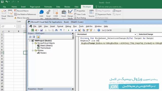The image size is (162, 91).
Task: Open the Name Box dropdown arrow
Action: tap(15, 26)
